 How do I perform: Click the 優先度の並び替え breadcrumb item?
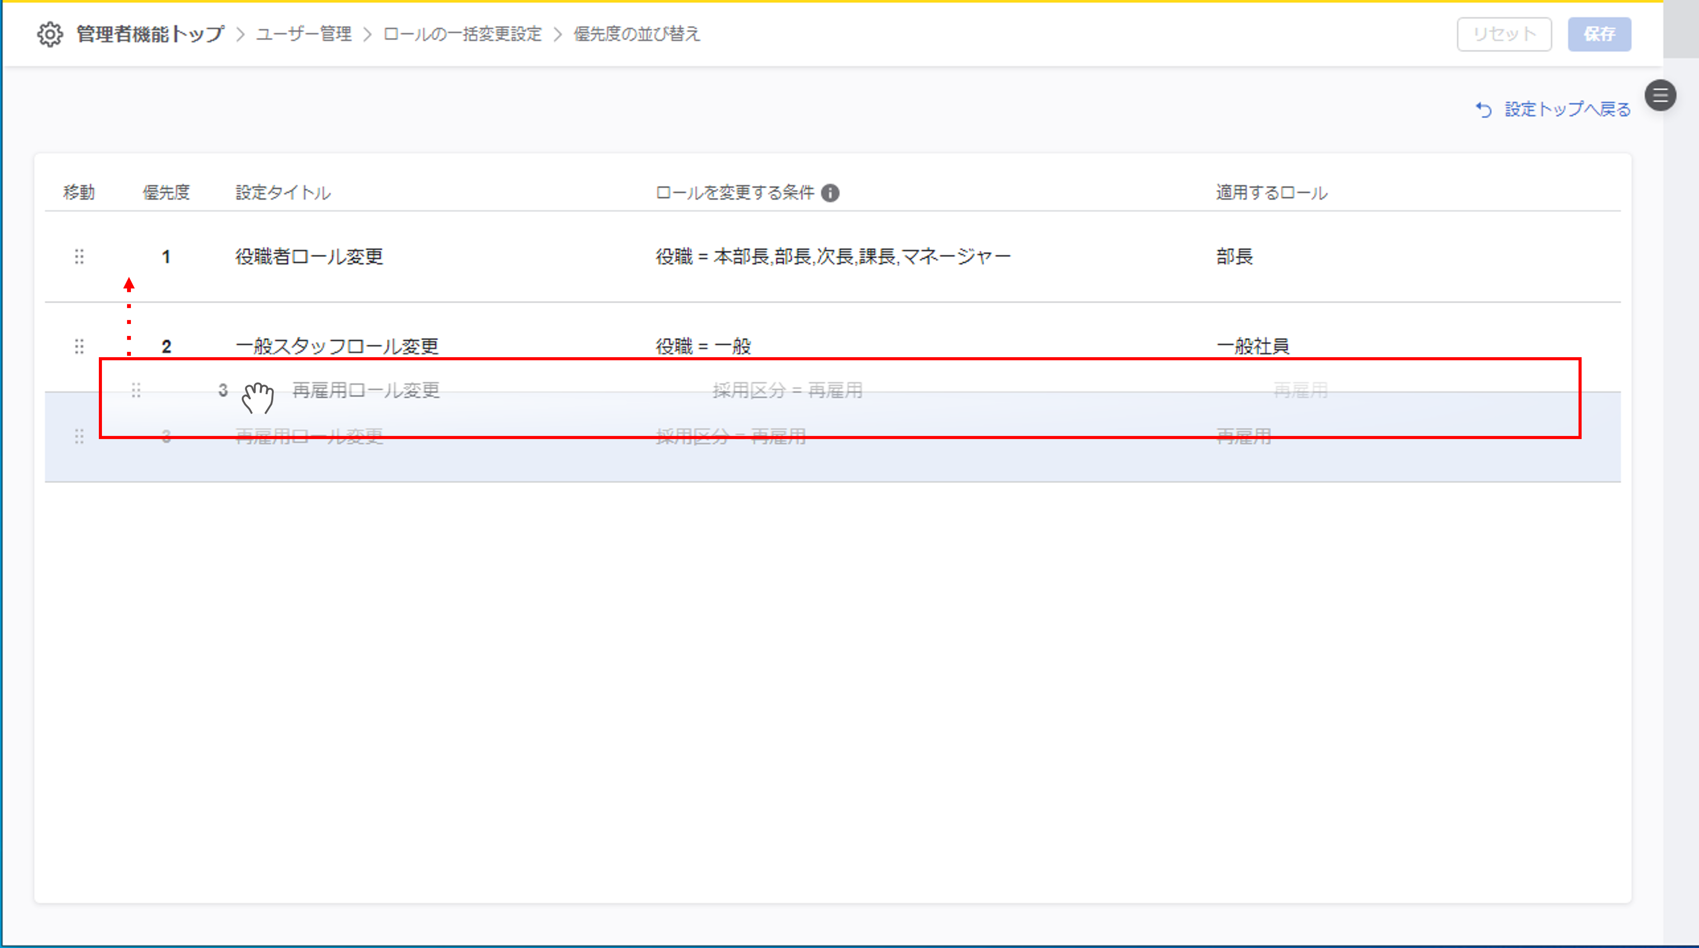click(636, 34)
